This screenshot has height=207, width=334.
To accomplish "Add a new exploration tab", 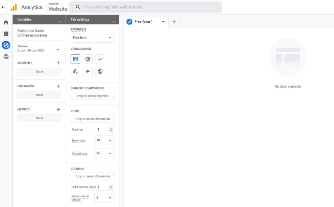I will pos(174,22).
